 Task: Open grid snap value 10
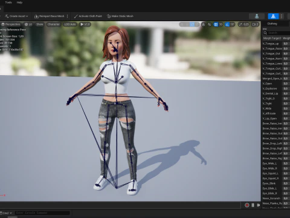[221, 24]
